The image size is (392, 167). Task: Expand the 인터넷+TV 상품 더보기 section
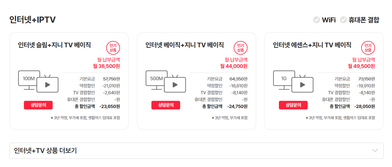pyautogui.click(x=45, y=151)
